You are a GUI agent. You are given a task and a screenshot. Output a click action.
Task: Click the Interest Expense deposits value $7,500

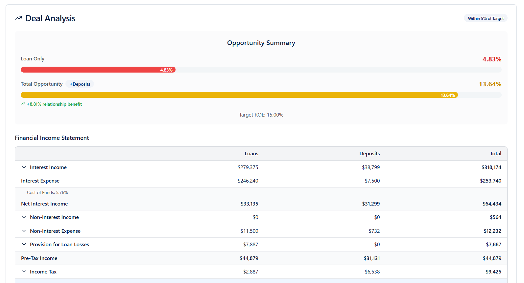tap(372, 181)
